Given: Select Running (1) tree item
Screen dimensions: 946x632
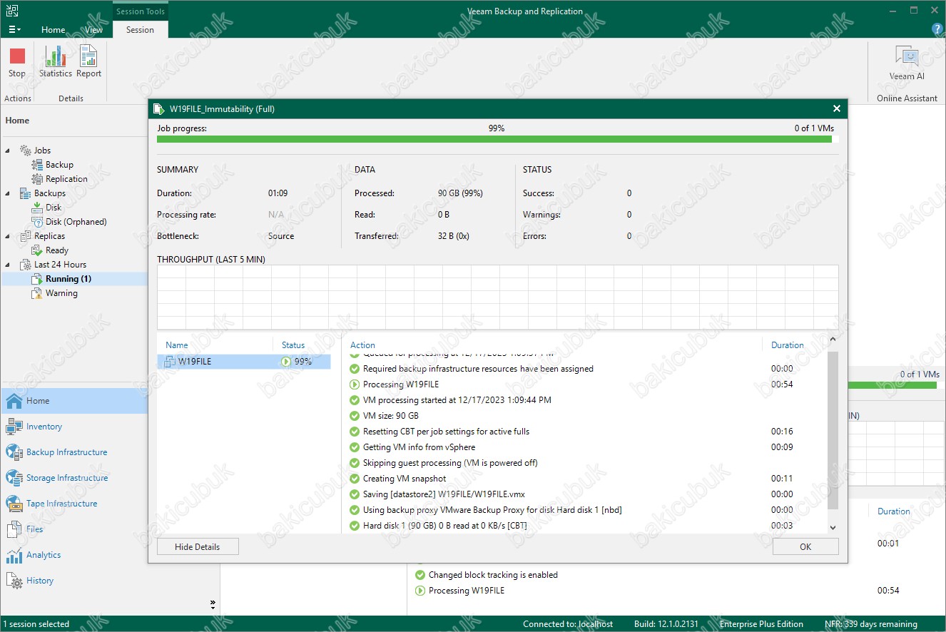Looking at the screenshot, I should (68, 279).
